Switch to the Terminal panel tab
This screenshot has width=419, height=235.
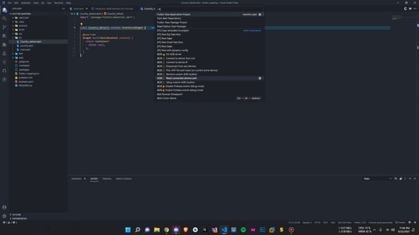click(107, 178)
